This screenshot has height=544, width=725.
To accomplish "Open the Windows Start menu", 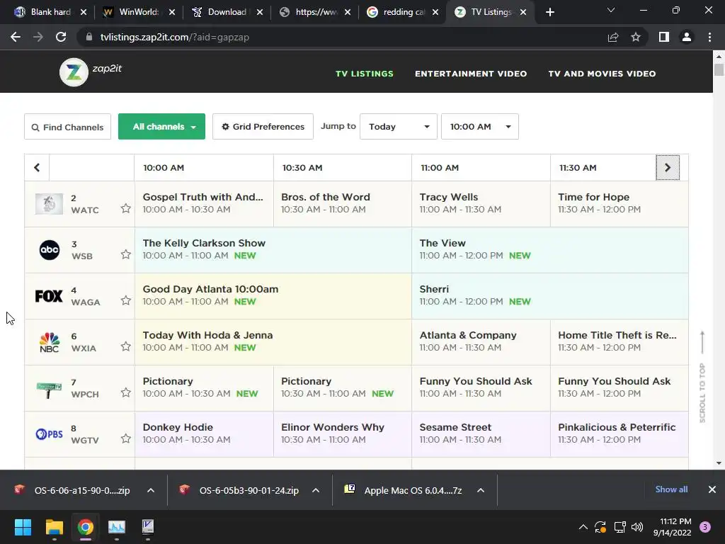I will (23, 527).
